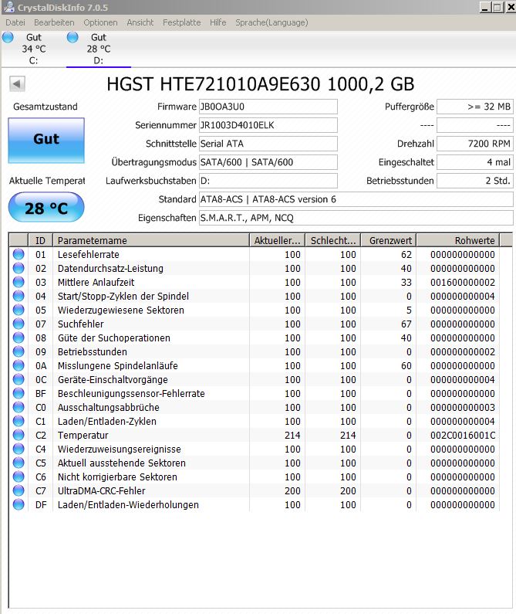Select the Wiederzugewiesene Sektoren parameter name

pos(121,310)
